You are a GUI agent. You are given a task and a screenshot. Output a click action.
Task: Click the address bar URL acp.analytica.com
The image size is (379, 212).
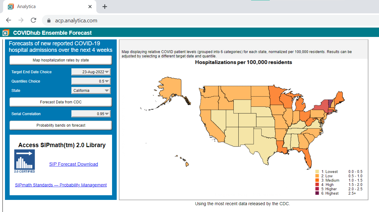click(76, 21)
